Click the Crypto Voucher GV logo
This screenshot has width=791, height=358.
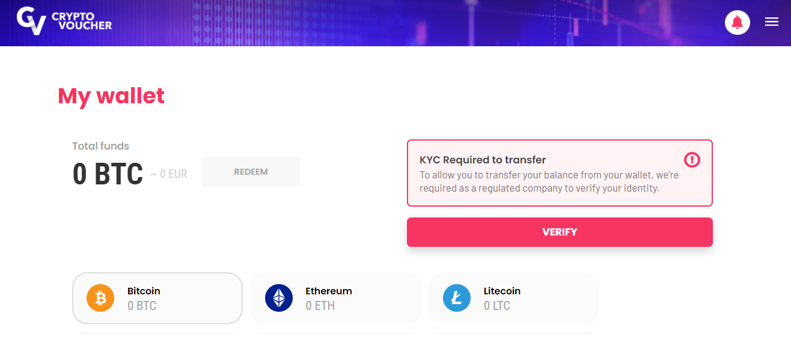(31, 21)
